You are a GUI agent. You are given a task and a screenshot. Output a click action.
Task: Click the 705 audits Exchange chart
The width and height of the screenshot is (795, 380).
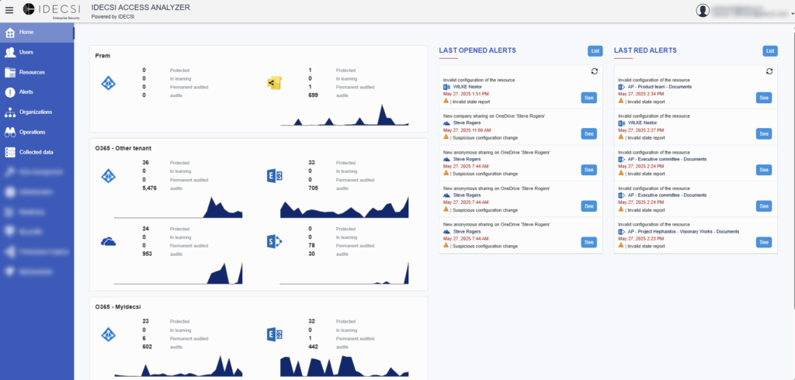(x=344, y=207)
